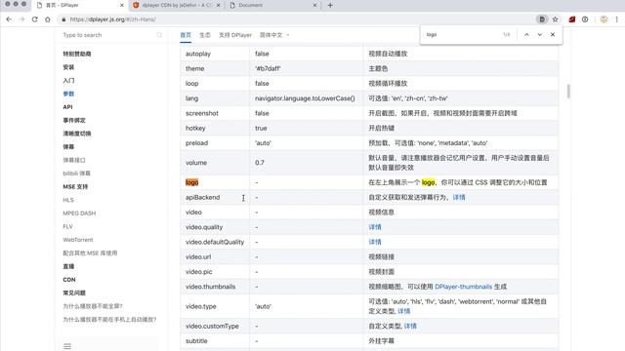
Task: View site info via the lock icon
Action: coord(63,19)
